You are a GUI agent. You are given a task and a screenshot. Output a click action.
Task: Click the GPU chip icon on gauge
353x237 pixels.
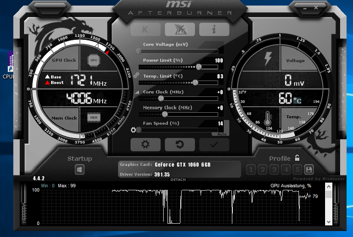pos(94,60)
